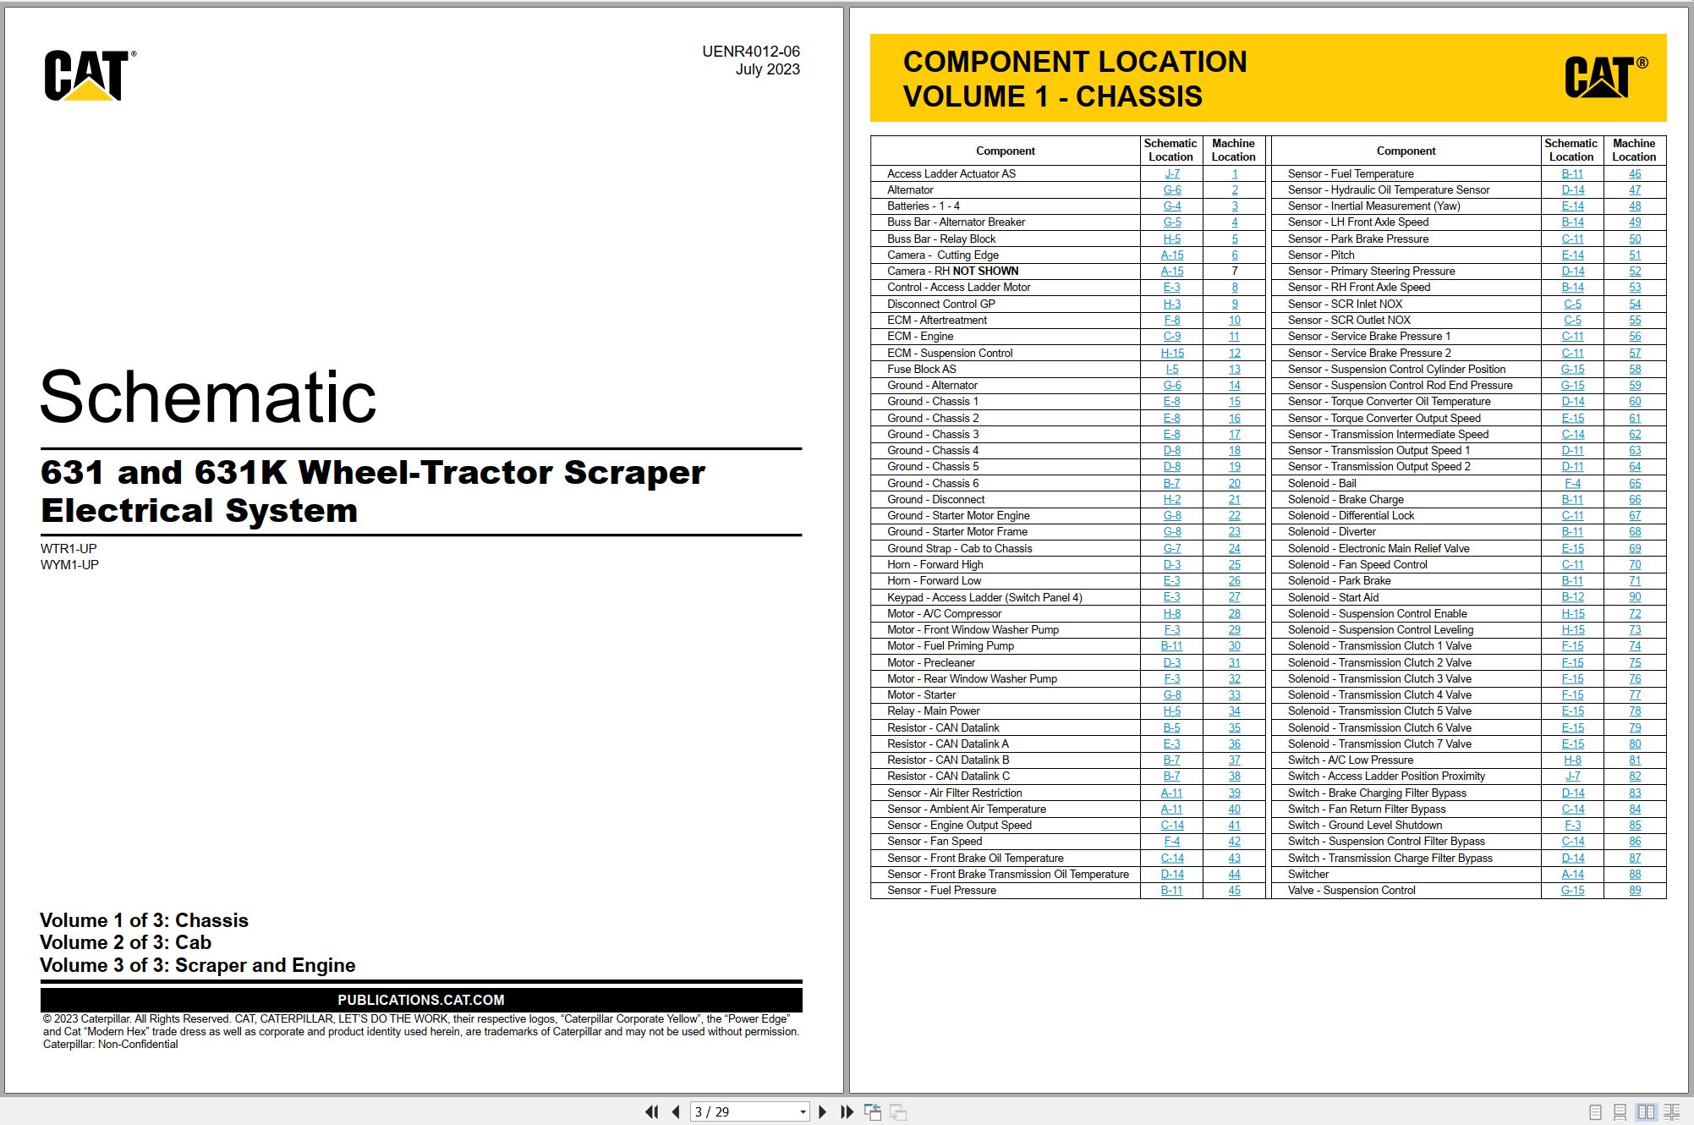
Task: Open machine location 35 for Resistor CAN Datalink
Action: pyautogui.click(x=1235, y=727)
